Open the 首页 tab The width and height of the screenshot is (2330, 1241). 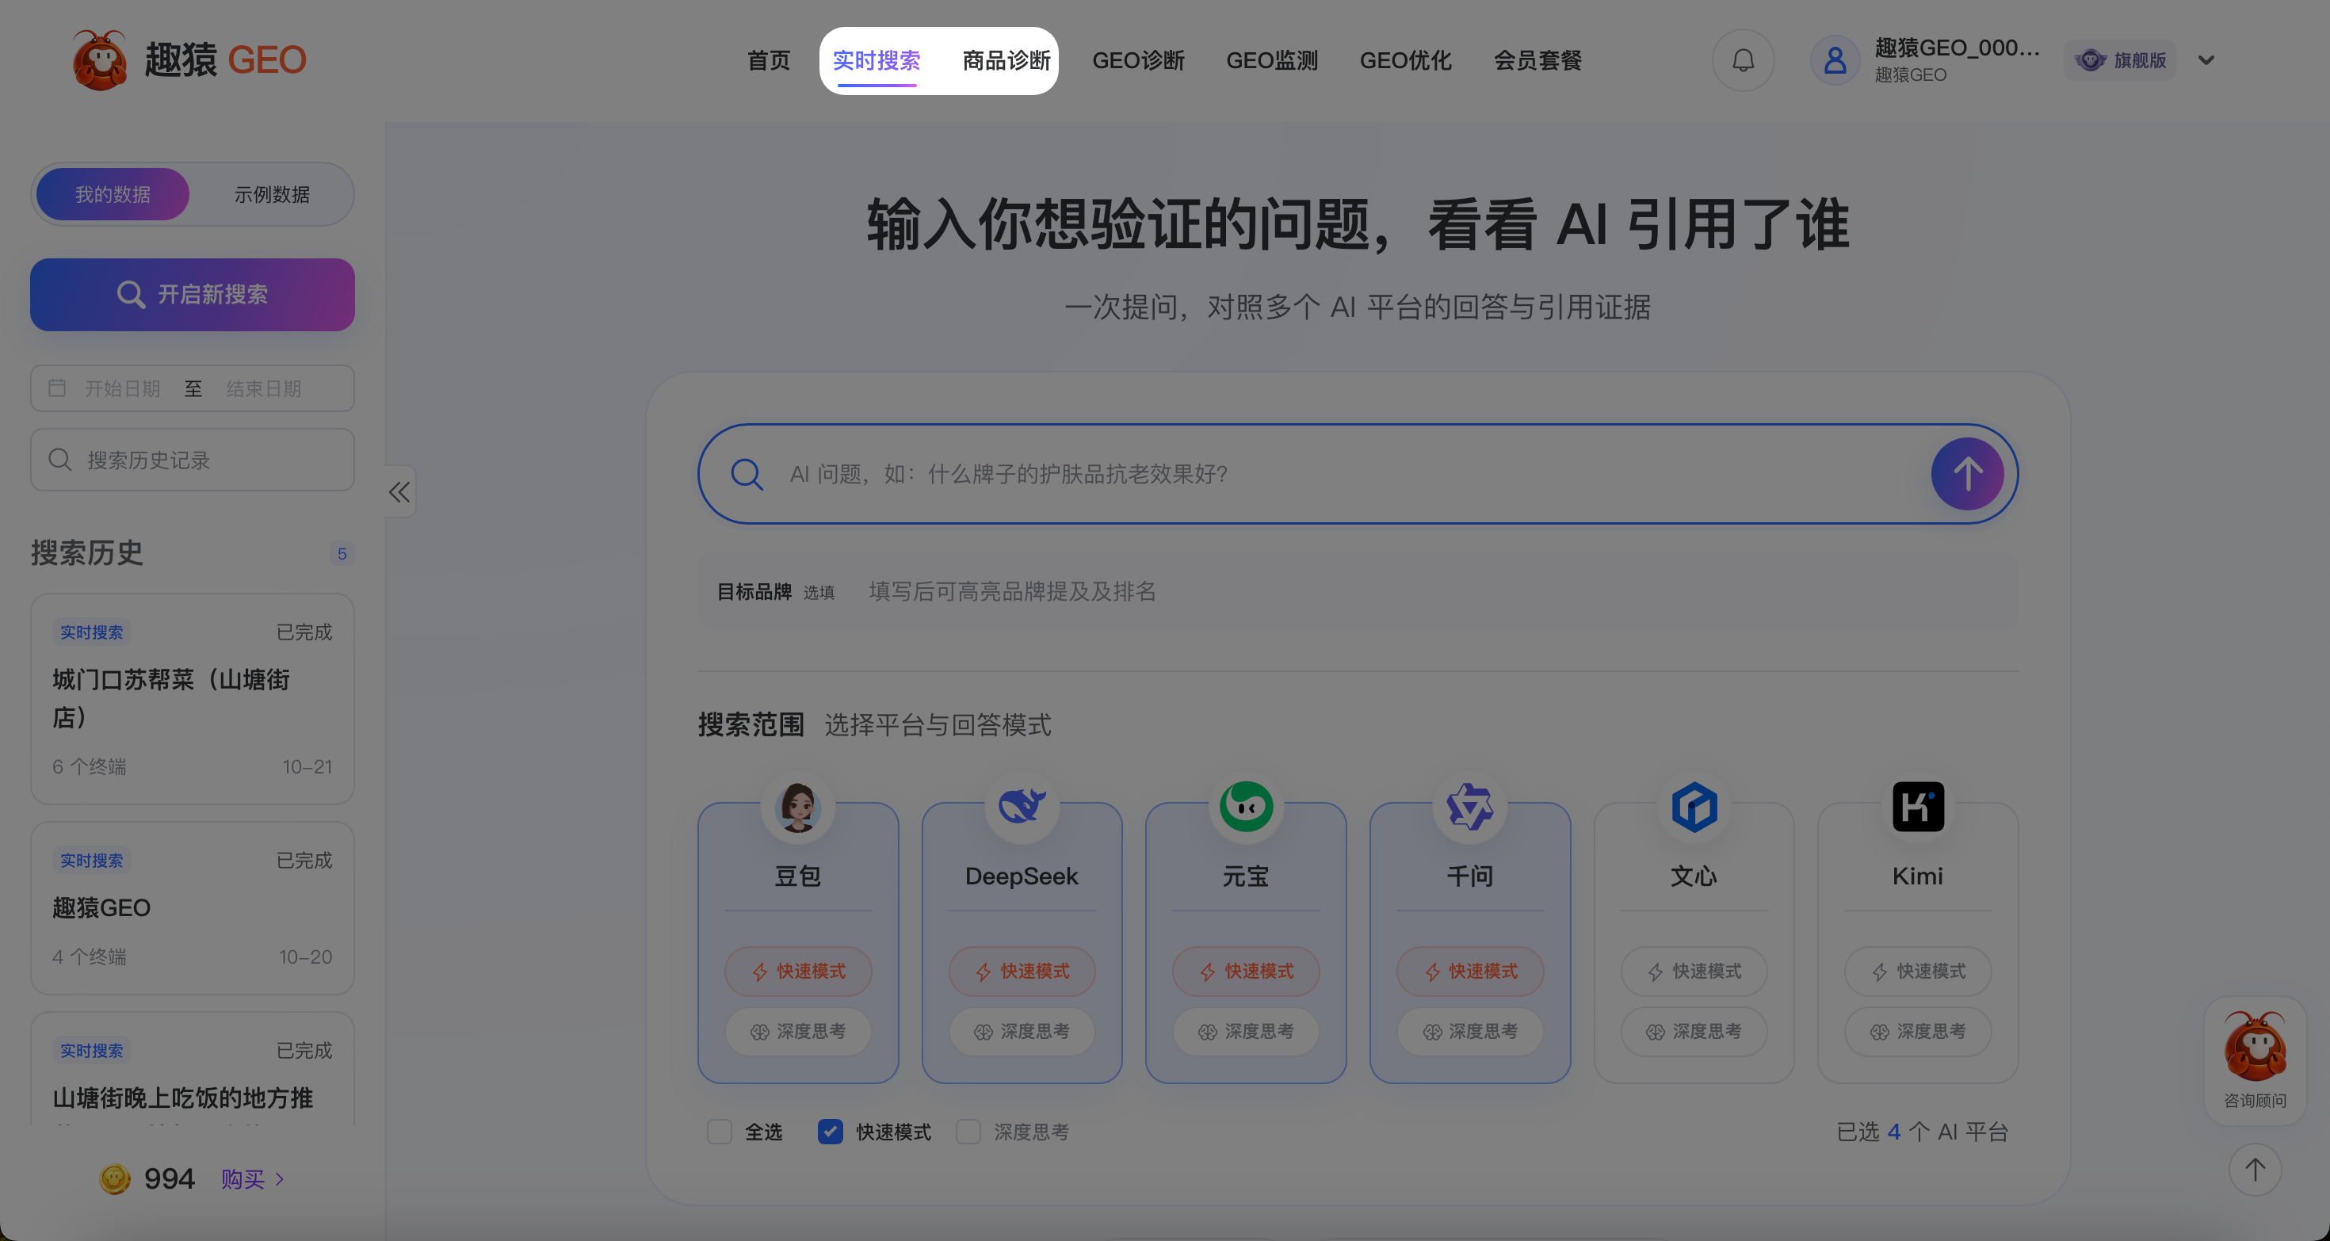pos(769,60)
